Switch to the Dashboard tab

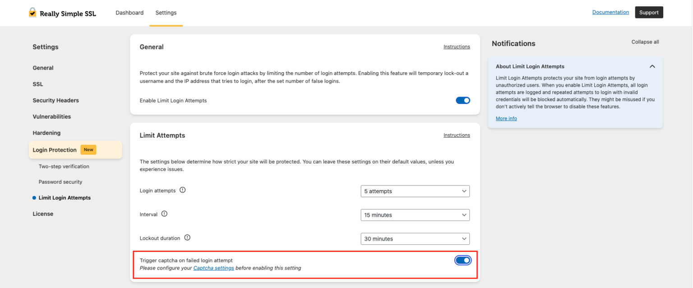coord(129,13)
